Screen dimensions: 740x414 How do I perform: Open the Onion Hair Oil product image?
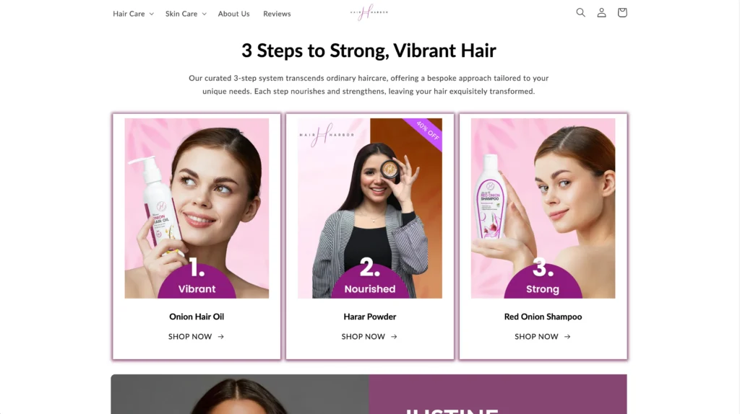tap(197, 208)
